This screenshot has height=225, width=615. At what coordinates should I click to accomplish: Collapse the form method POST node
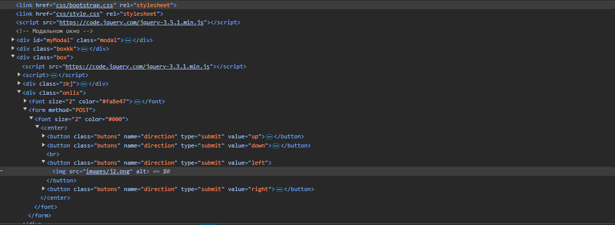(25, 109)
